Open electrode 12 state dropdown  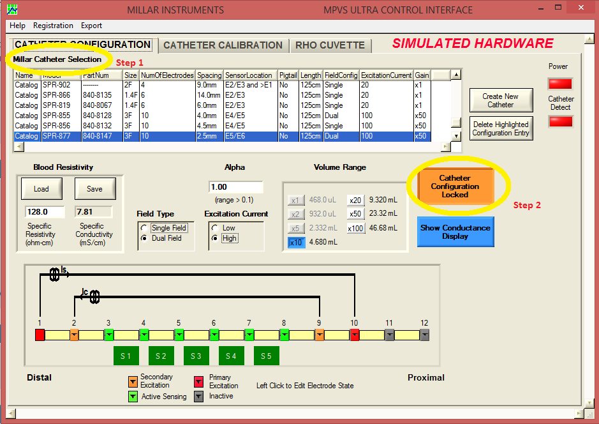[x=424, y=335]
